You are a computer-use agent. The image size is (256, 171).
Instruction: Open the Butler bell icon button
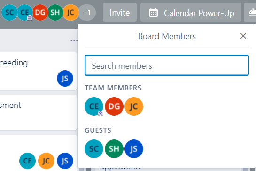point(252,13)
